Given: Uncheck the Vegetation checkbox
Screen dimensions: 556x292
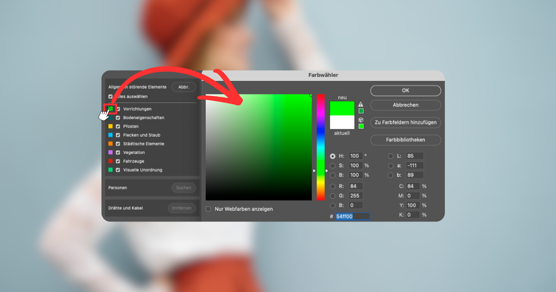Looking at the screenshot, I should [x=118, y=152].
